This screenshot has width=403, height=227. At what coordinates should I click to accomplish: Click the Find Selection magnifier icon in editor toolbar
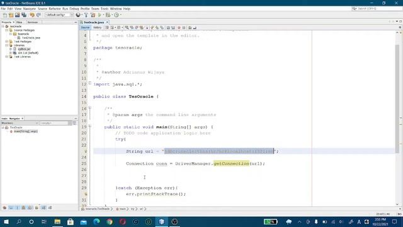point(127,28)
